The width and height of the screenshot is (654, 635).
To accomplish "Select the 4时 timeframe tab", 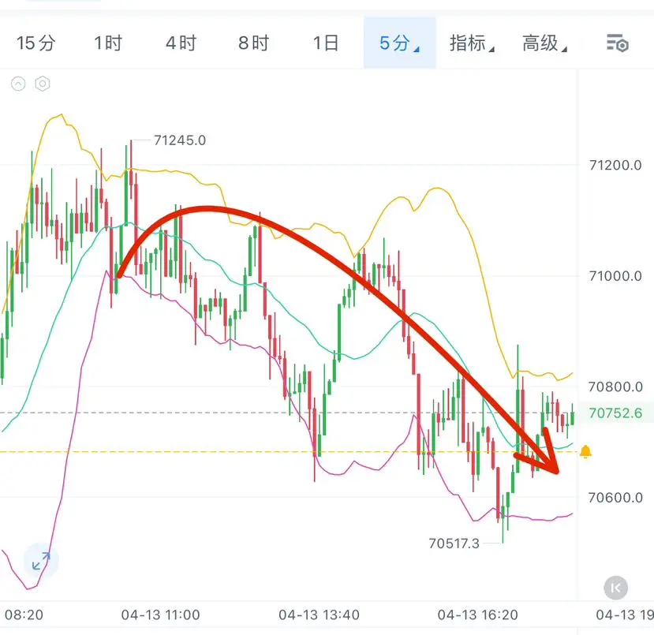I will (181, 43).
